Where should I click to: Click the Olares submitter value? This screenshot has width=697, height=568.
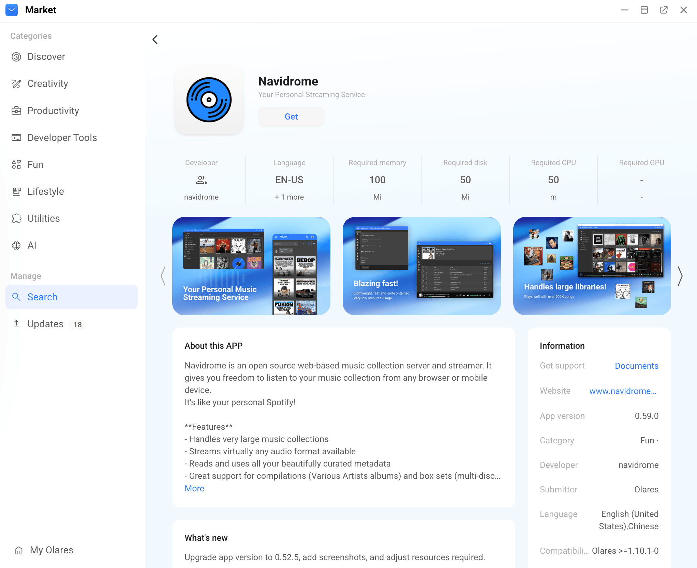pyautogui.click(x=646, y=489)
